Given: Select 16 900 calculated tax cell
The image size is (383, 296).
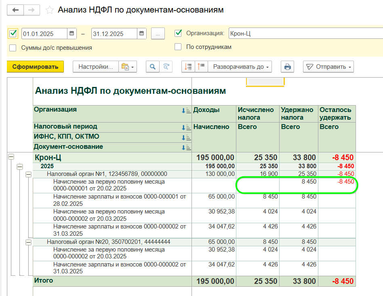Looking at the screenshot, I should click(258, 174).
